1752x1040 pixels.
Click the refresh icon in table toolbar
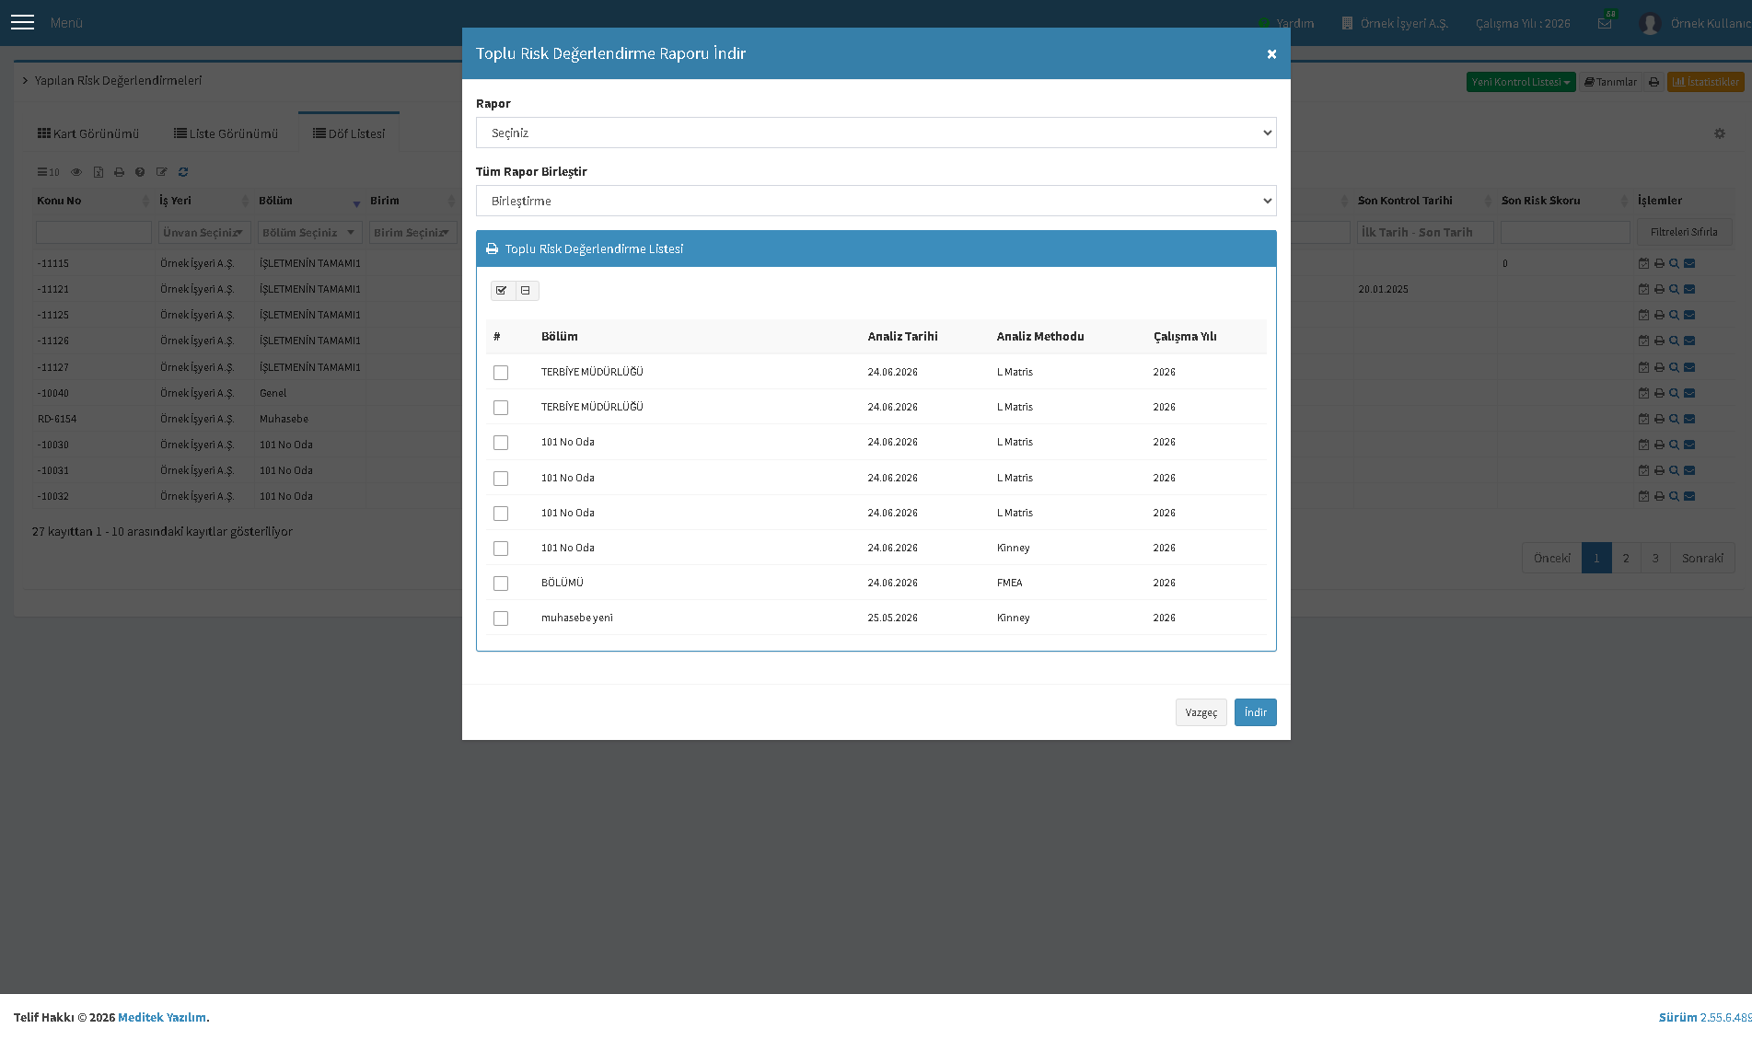[x=183, y=172]
